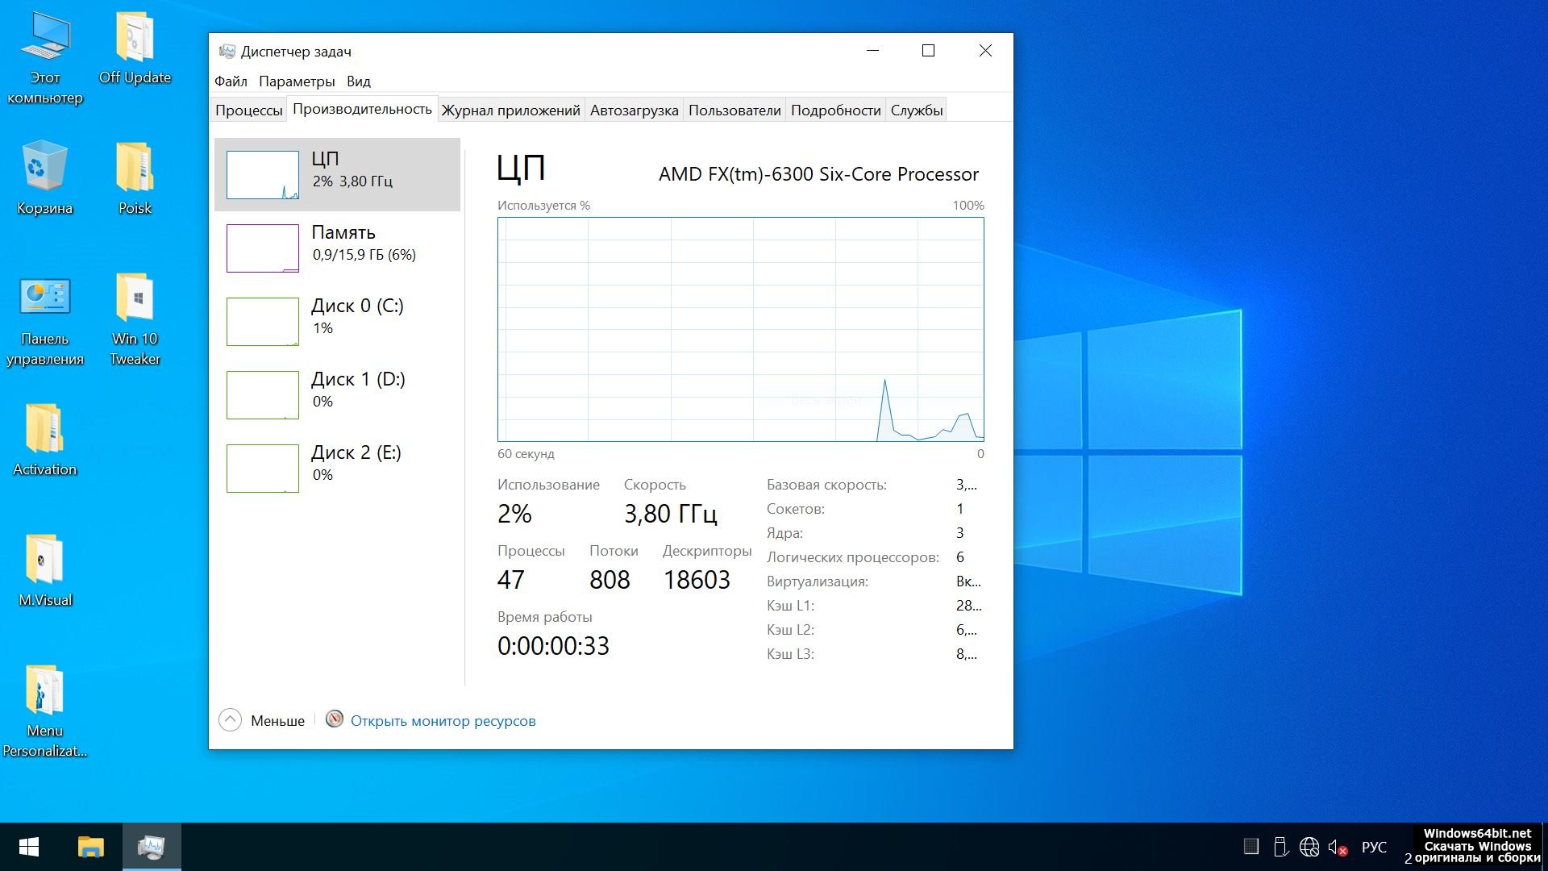This screenshot has height=871, width=1548.
Task: Click the network globe tray icon
Action: pyautogui.click(x=1309, y=848)
